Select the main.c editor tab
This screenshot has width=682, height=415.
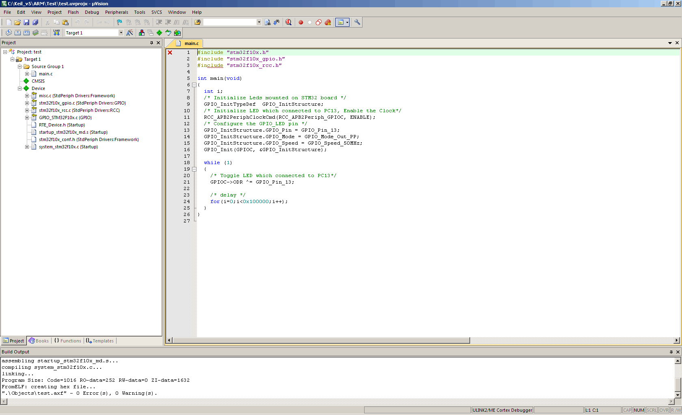pos(191,43)
